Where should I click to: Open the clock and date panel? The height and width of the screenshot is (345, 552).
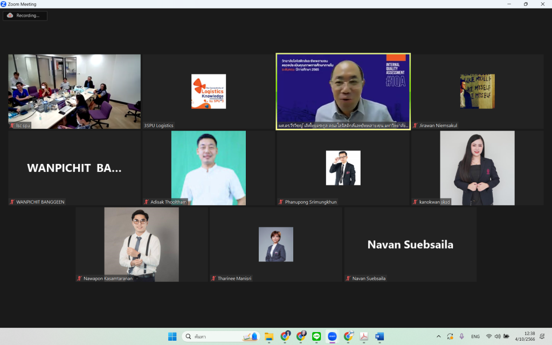pos(525,336)
